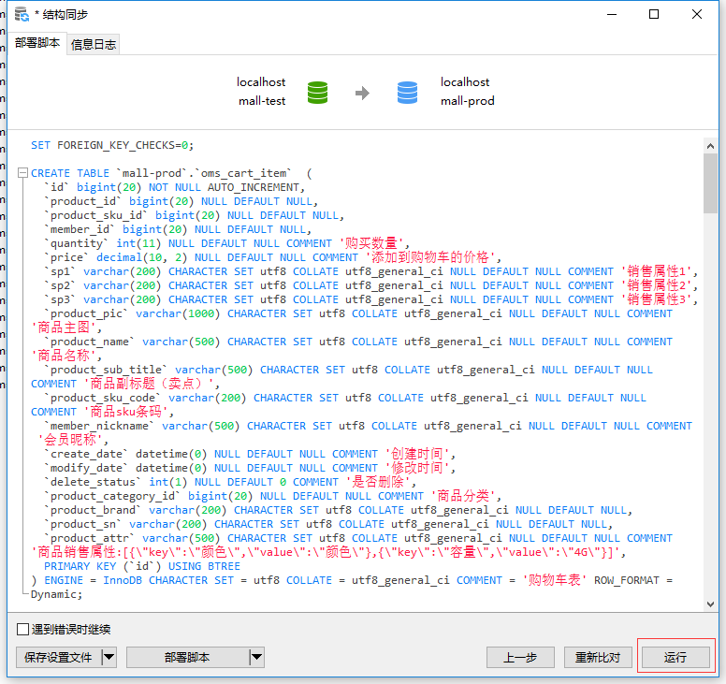Viewport: 726px width, 684px height.
Task: Click the '是否删除' comment text
Action: pyautogui.click(x=378, y=482)
